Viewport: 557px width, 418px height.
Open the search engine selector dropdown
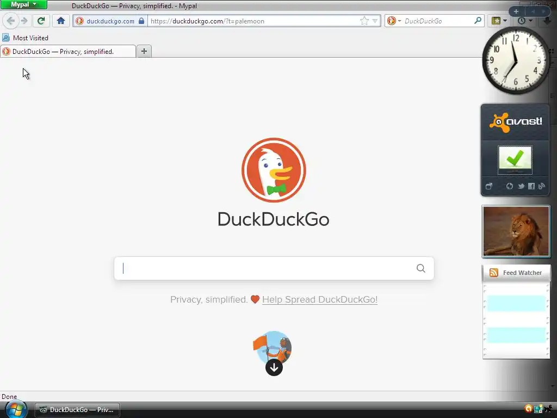coord(394,21)
